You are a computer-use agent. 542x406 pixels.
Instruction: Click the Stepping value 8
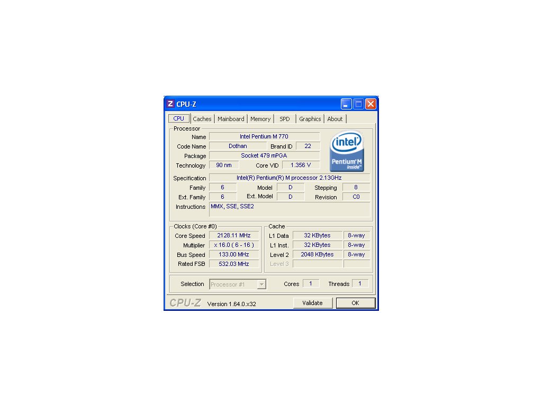356,187
